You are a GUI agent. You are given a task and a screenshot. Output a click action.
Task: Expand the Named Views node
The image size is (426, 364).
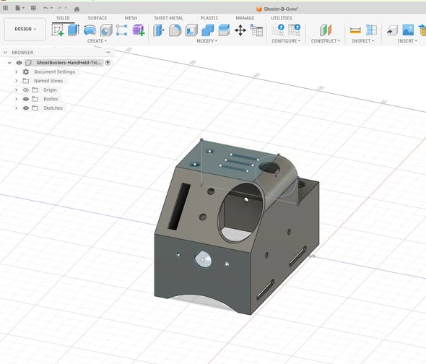(17, 81)
